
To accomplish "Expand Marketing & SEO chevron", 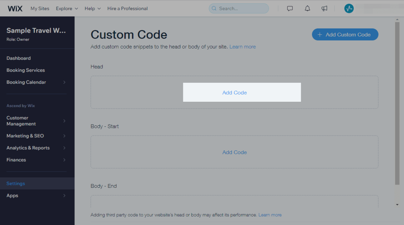I will point(64,136).
